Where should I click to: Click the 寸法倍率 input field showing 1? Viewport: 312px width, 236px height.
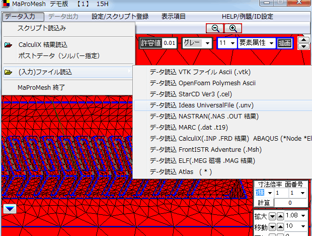(282, 193)
